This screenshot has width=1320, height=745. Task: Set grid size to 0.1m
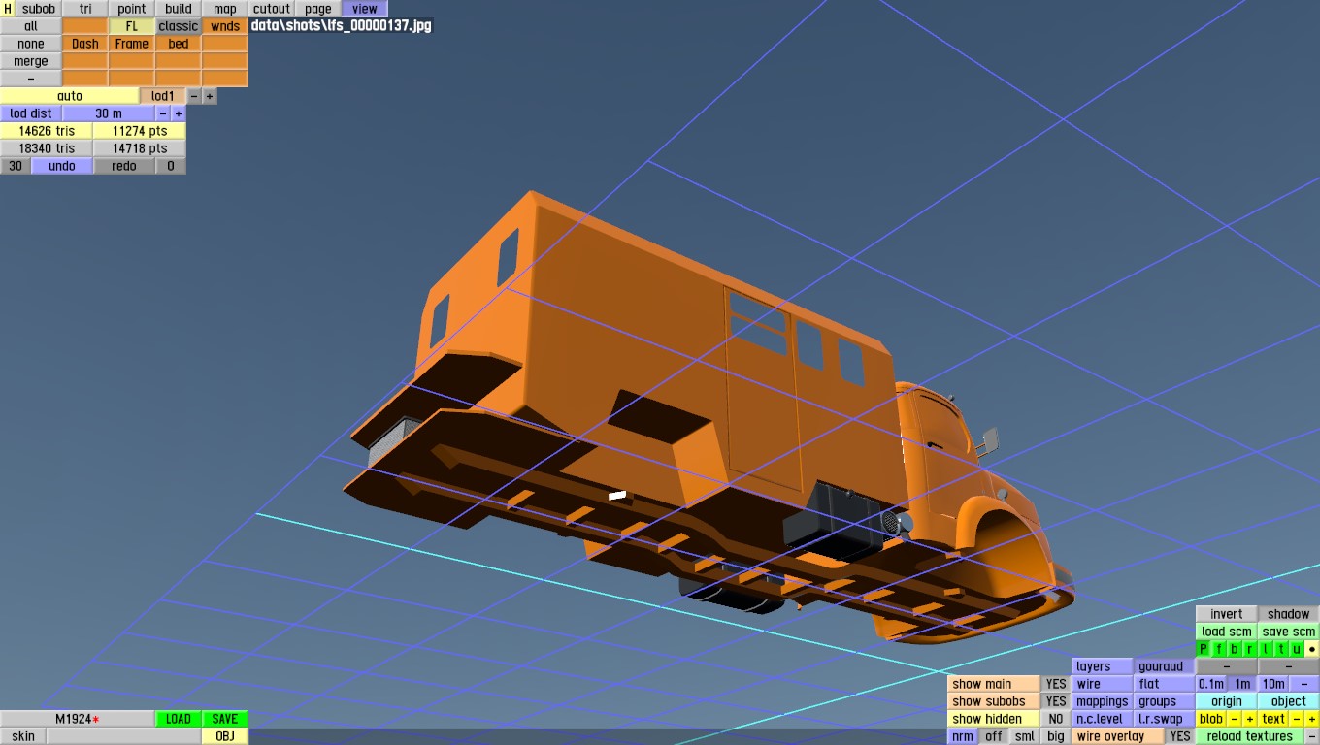(x=1211, y=684)
